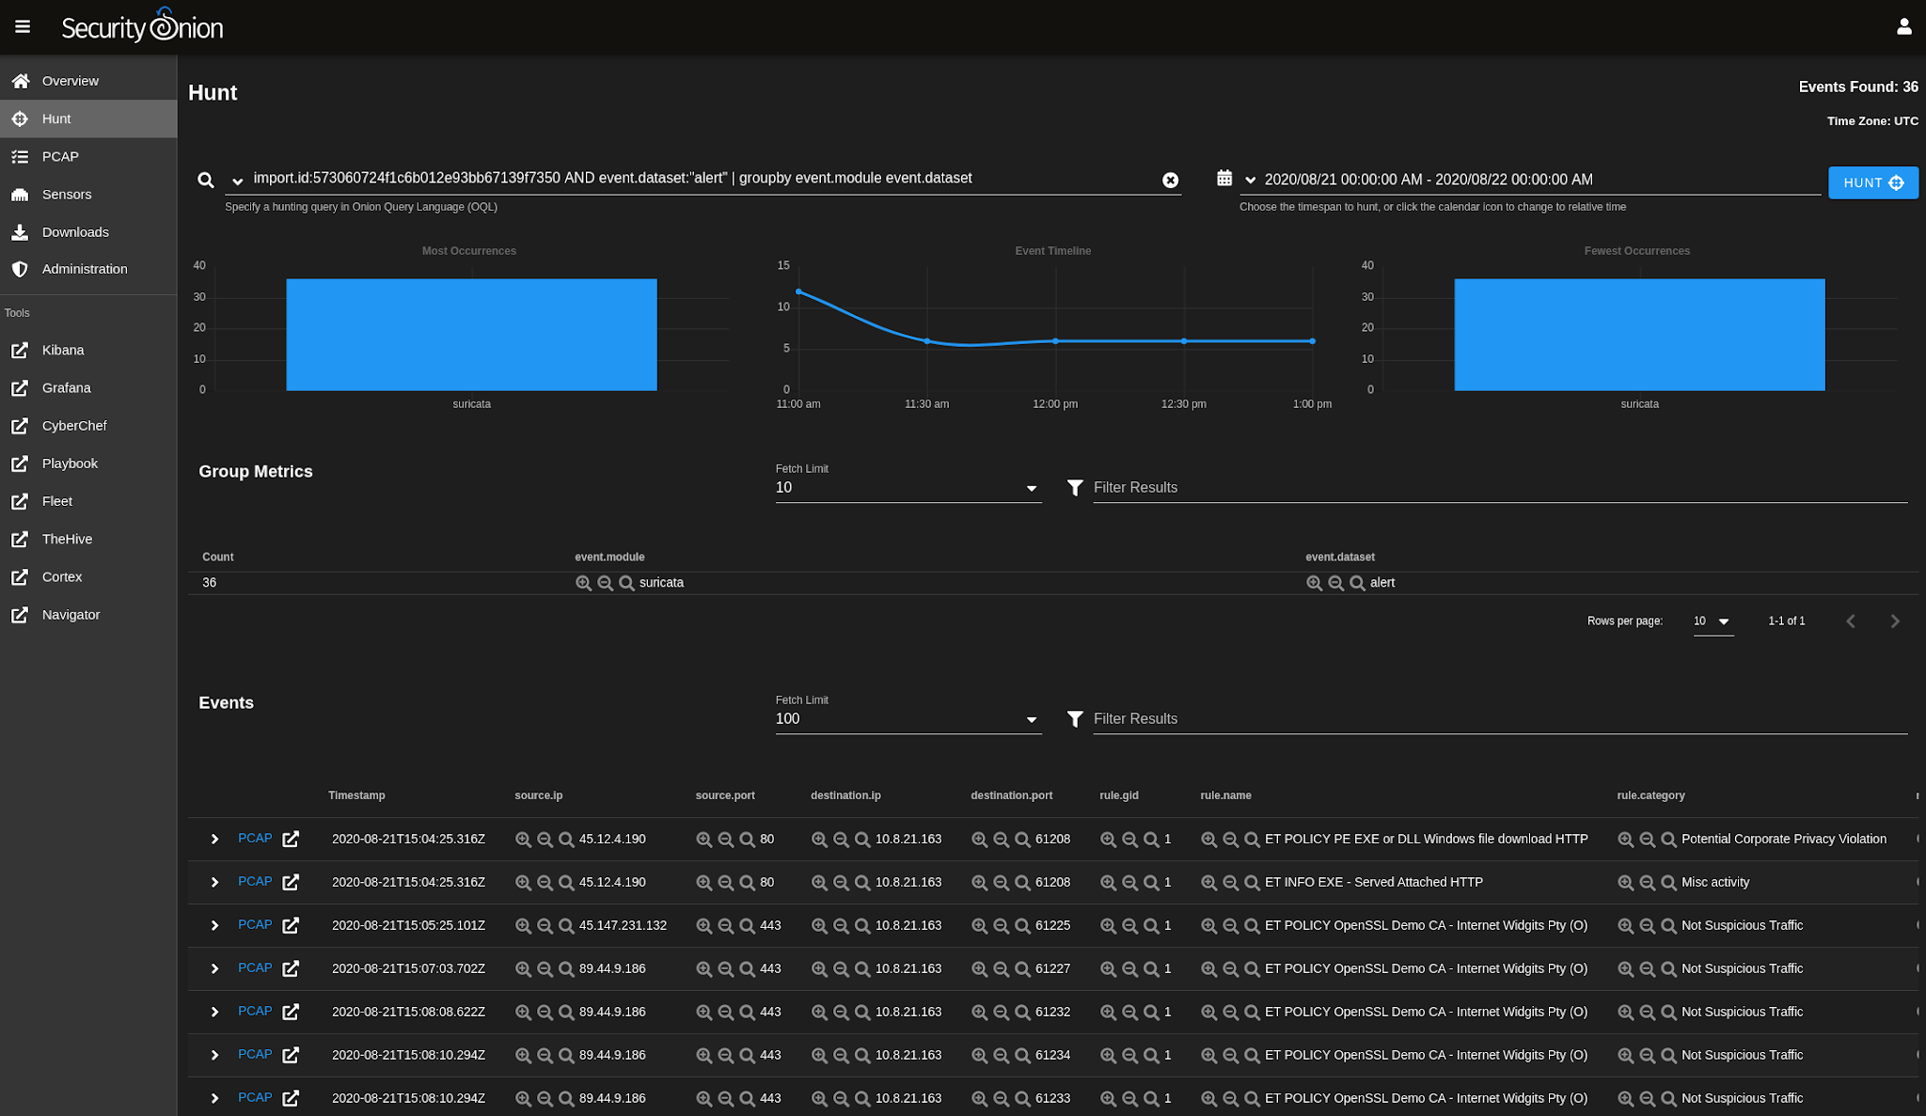Open the external link icon beside the first PCAP row
1926x1116 pixels.
[x=291, y=838]
